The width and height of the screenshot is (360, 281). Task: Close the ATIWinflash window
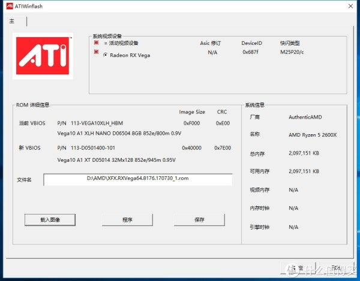[350, 6]
